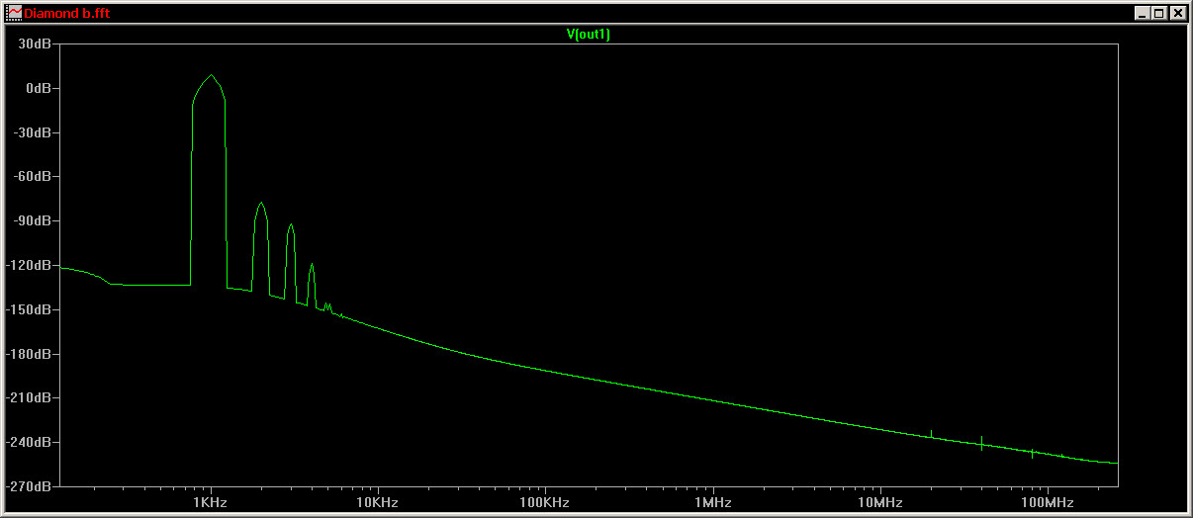Click the -270dB vertical axis label
This screenshot has height=518, width=1193.
click(31, 487)
